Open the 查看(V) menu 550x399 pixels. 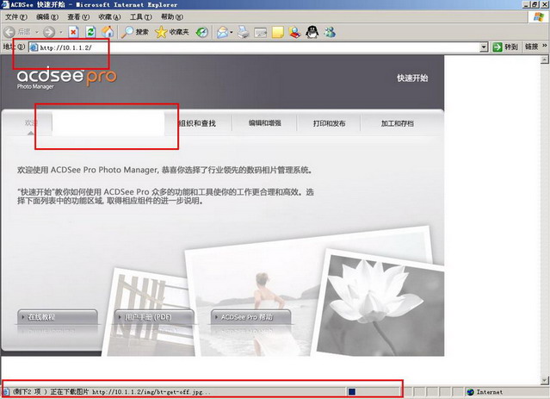(78, 17)
